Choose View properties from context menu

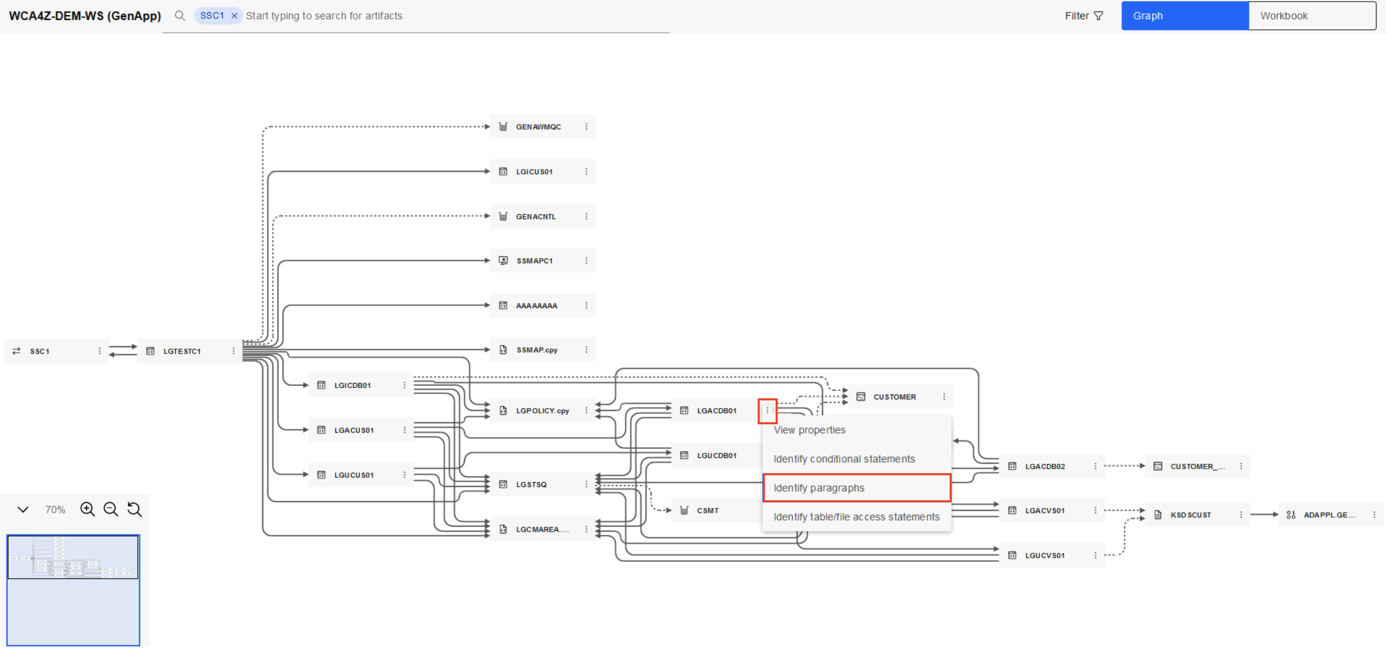[x=809, y=430]
